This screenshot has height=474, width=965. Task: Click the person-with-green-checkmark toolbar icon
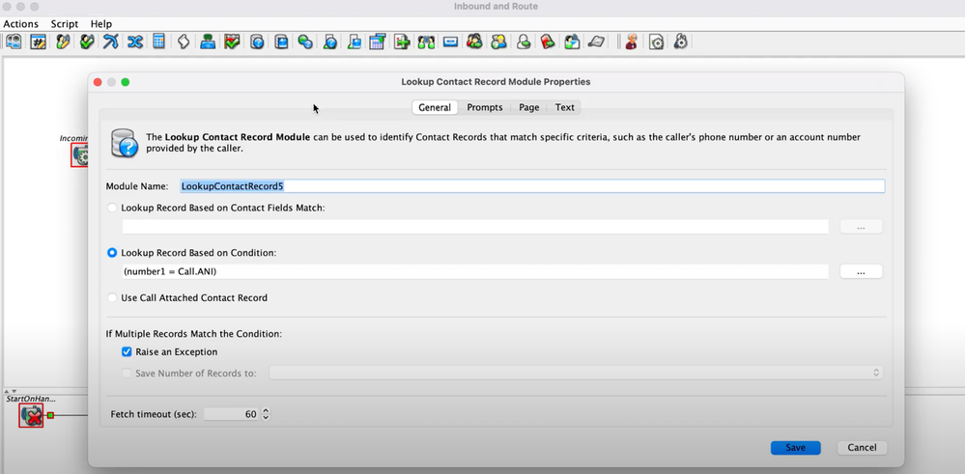click(87, 42)
